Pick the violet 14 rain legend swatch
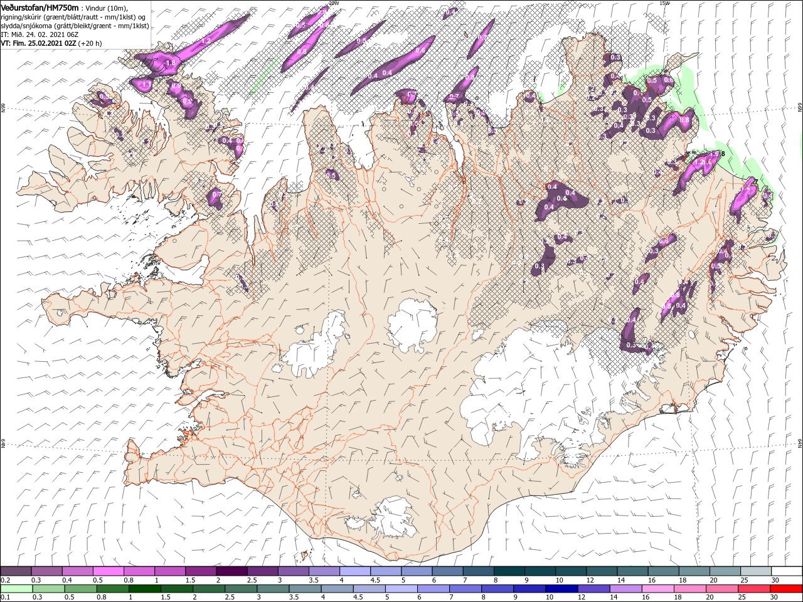 pyautogui.click(x=625, y=589)
